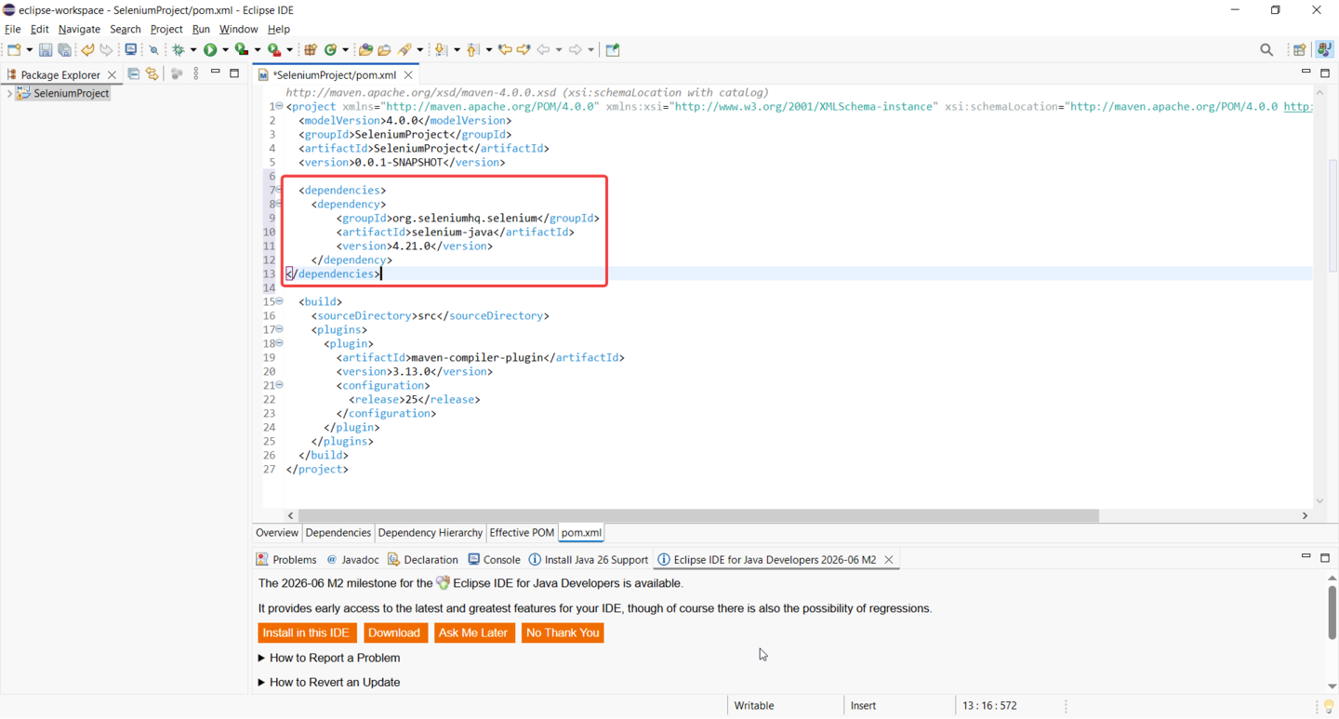Click the New file wizard icon
This screenshot has width=1339, height=719.
tap(14, 49)
